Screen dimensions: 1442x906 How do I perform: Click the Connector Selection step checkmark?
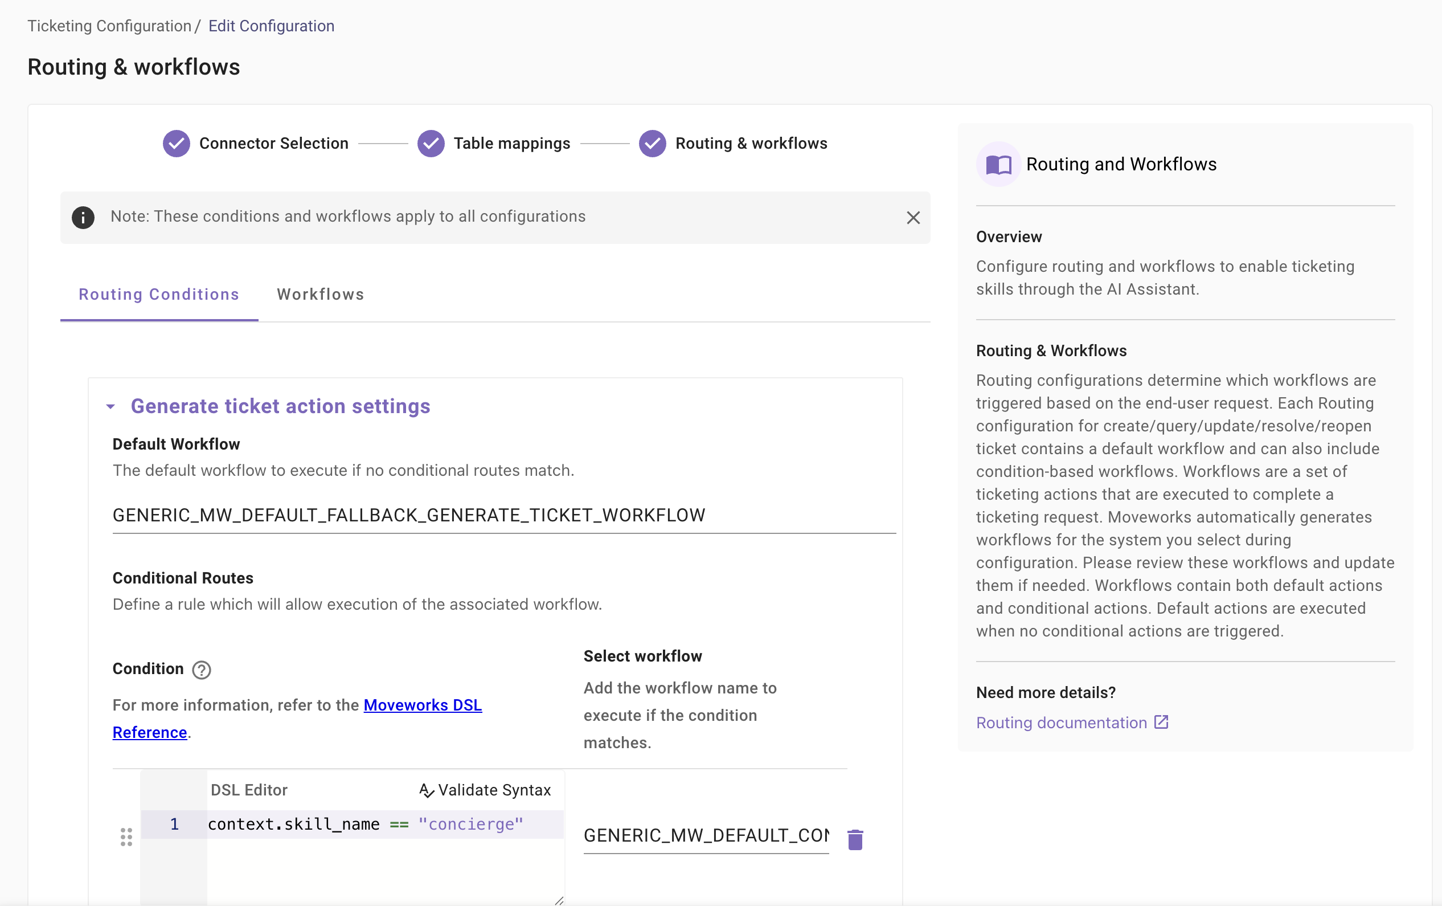[177, 144]
